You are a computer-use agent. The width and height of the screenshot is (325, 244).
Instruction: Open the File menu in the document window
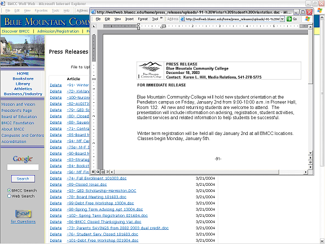pos(98,19)
